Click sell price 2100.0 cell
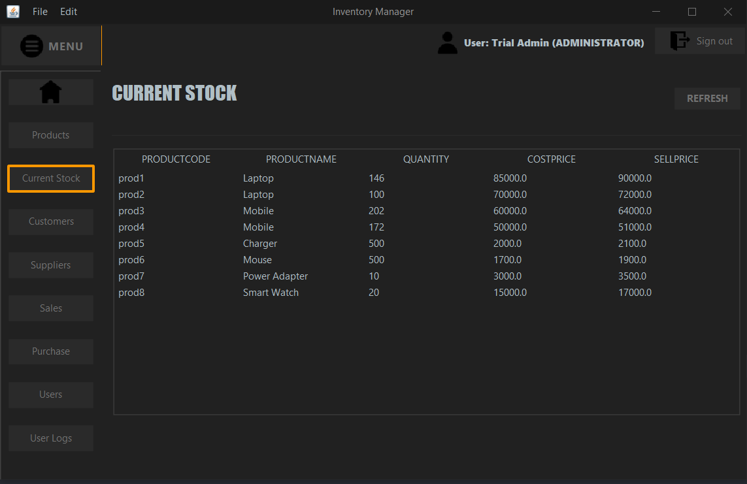Screen dimensions: 747x484 point(676,244)
